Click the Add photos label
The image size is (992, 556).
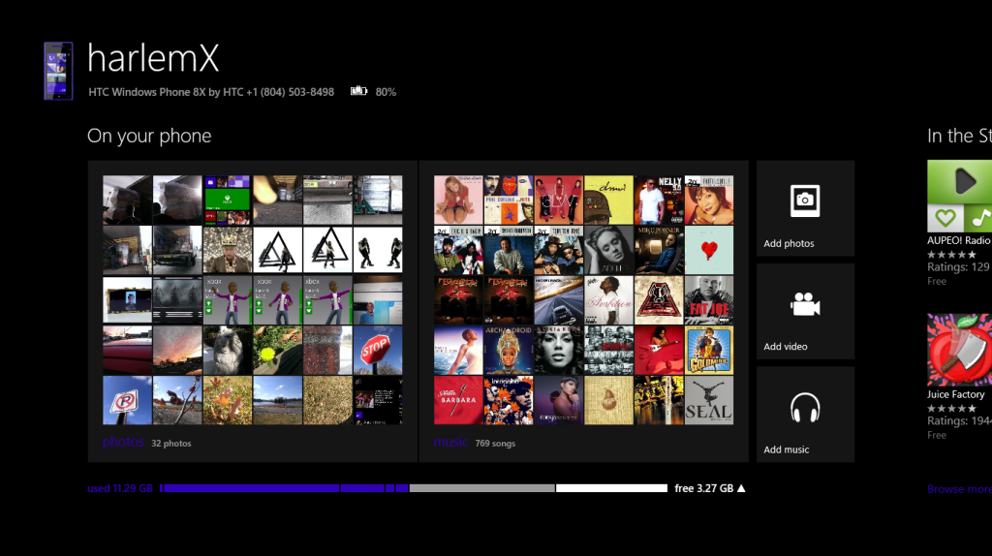click(789, 243)
